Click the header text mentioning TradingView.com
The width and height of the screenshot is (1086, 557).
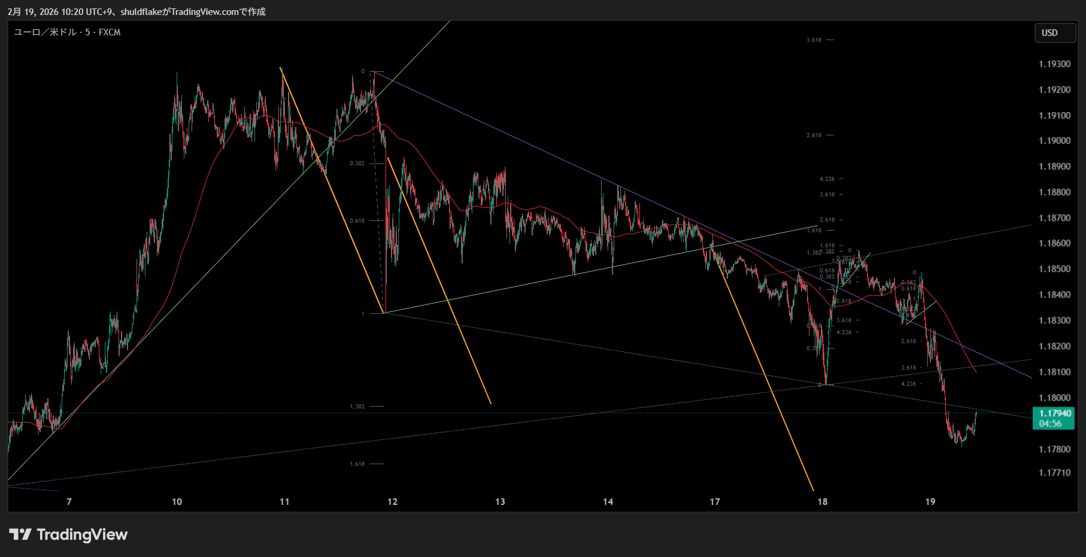[136, 11]
